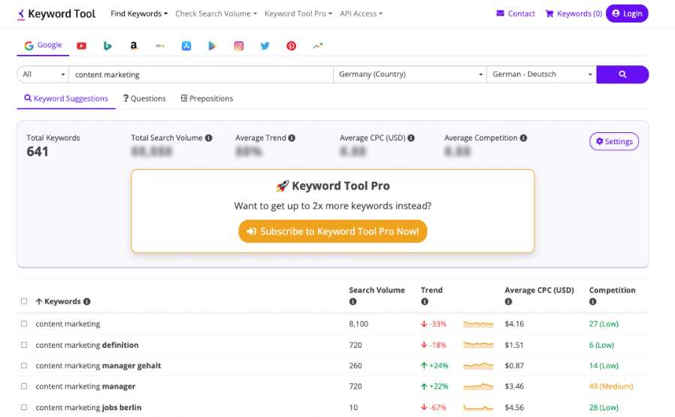Expand the Check Search Volume menu

[216, 14]
